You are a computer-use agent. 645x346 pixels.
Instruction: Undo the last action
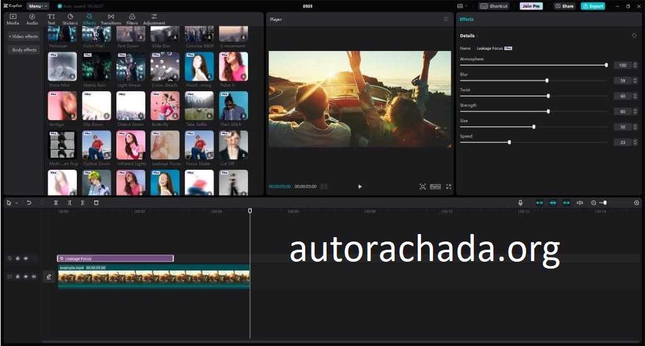pyautogui.click(x=29, y=203)
